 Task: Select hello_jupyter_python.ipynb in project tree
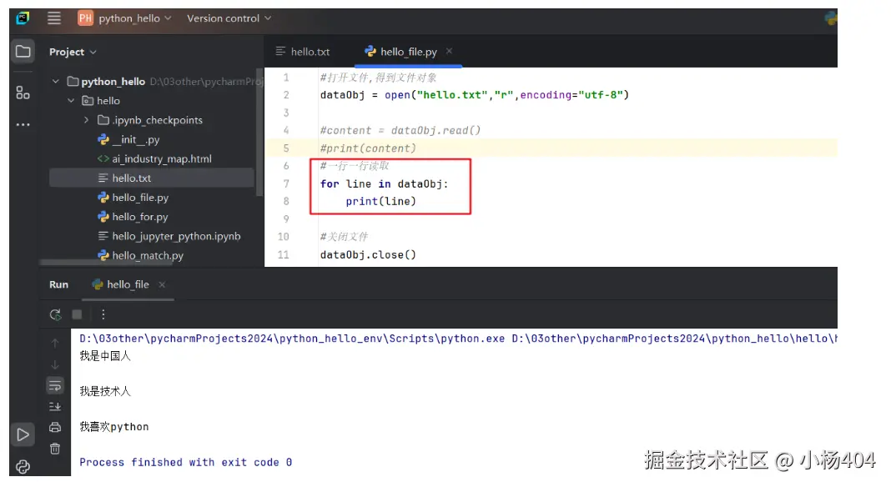[176, 236]
